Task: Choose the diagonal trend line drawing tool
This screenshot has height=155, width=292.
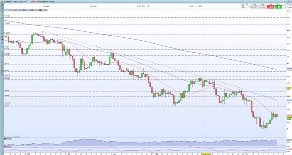Action: (2, 21)
